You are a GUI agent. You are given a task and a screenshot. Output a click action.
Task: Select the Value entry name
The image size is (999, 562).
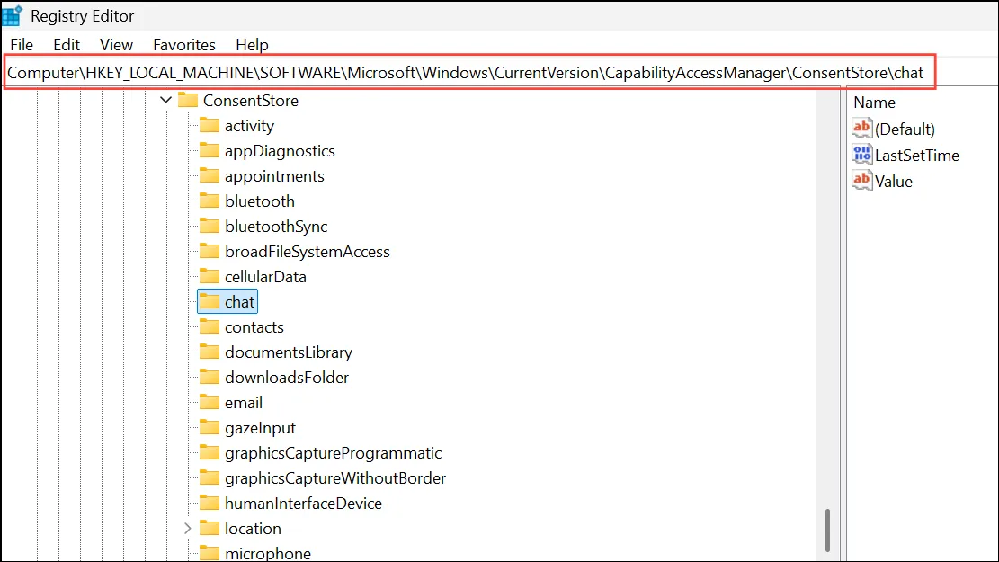click(x=893, y=182)
